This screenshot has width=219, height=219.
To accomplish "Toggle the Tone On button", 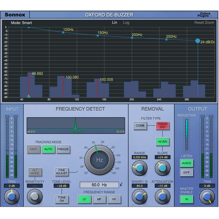I will click(62, 199).
